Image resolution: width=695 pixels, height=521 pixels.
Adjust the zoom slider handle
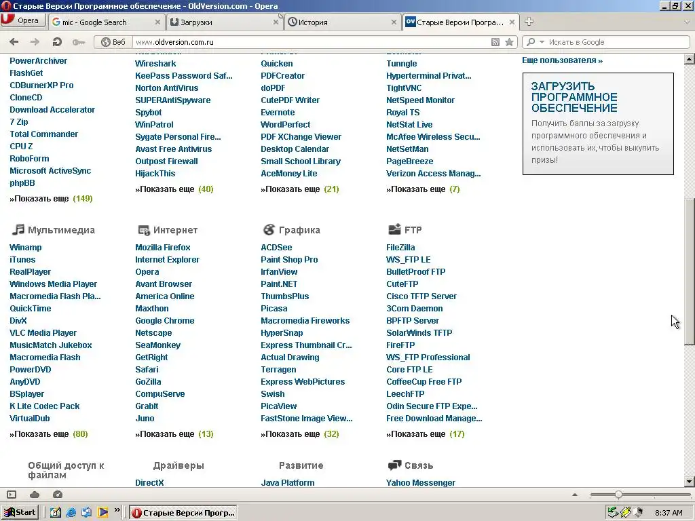tap(618, 495)
